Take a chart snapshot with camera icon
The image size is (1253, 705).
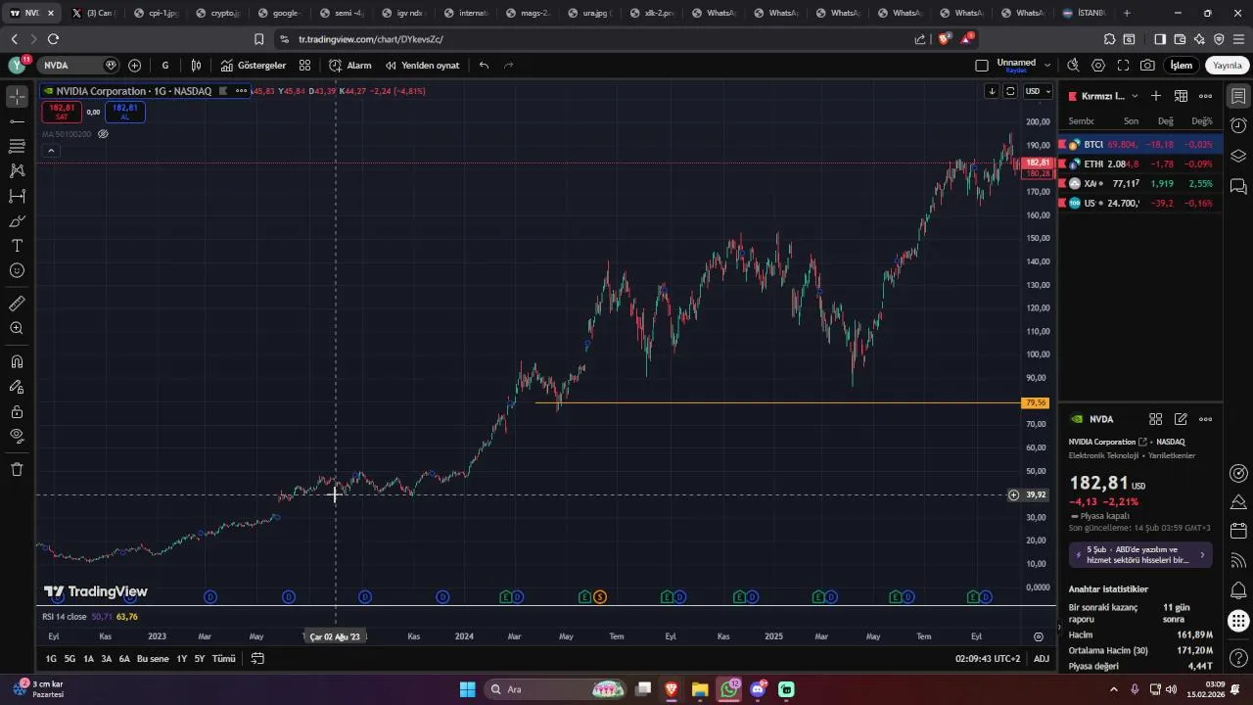pos(1147,66)
